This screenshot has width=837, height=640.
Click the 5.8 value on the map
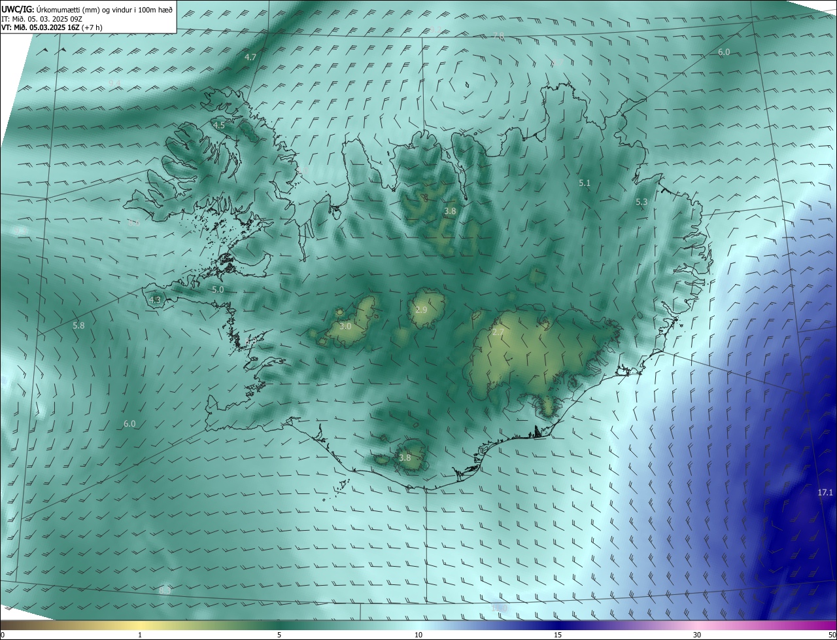[78, 325]
